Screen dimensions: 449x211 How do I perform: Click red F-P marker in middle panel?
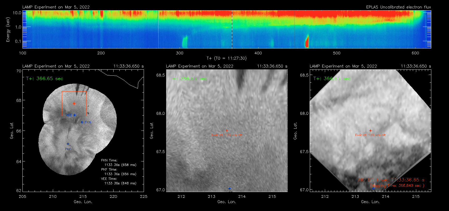coord(227,131)
